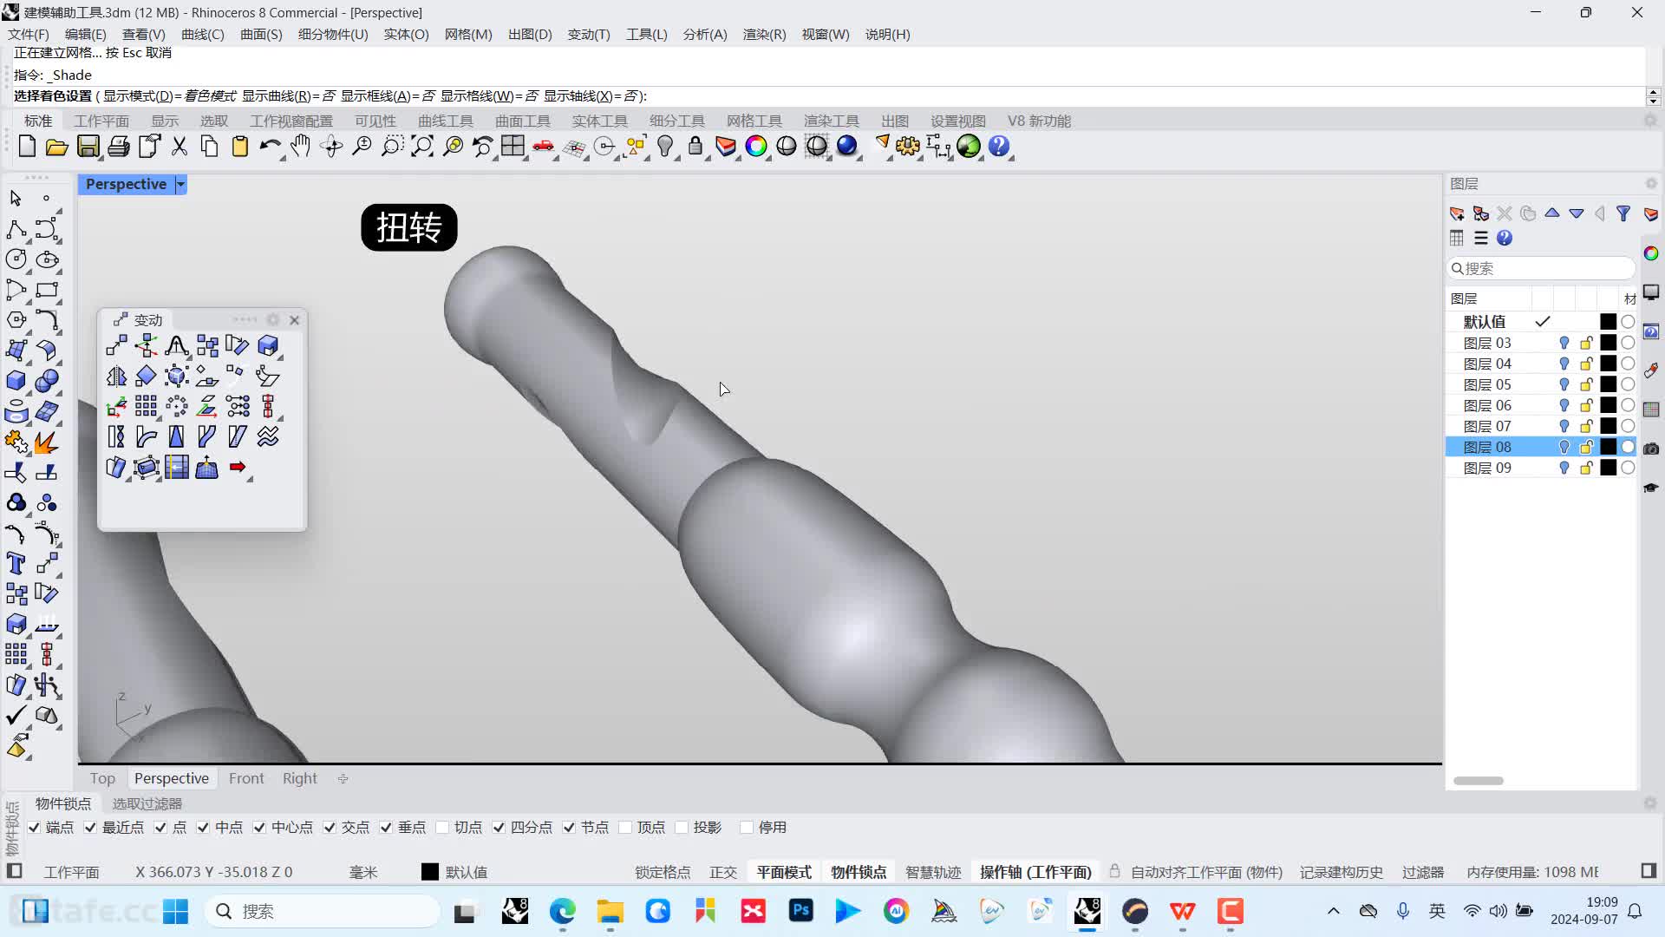Open the 曲线(C) menu
Screen dimensions: 1665x937
pos(203,34)
